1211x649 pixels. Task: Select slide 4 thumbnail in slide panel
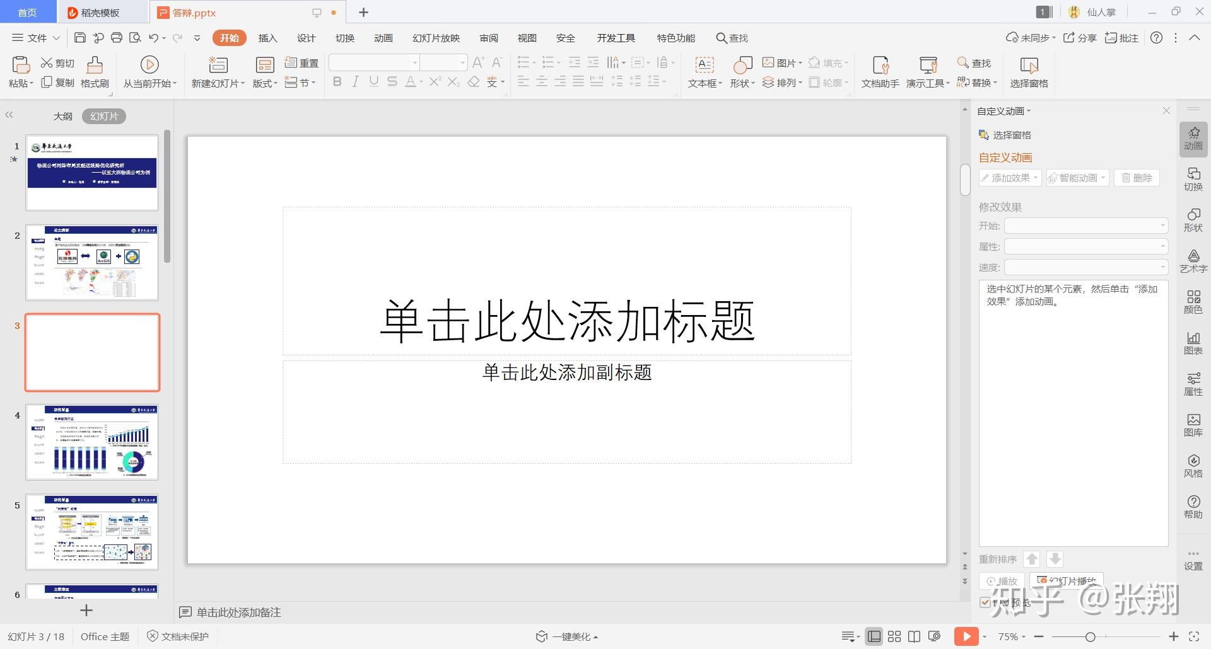click(92, 442)
